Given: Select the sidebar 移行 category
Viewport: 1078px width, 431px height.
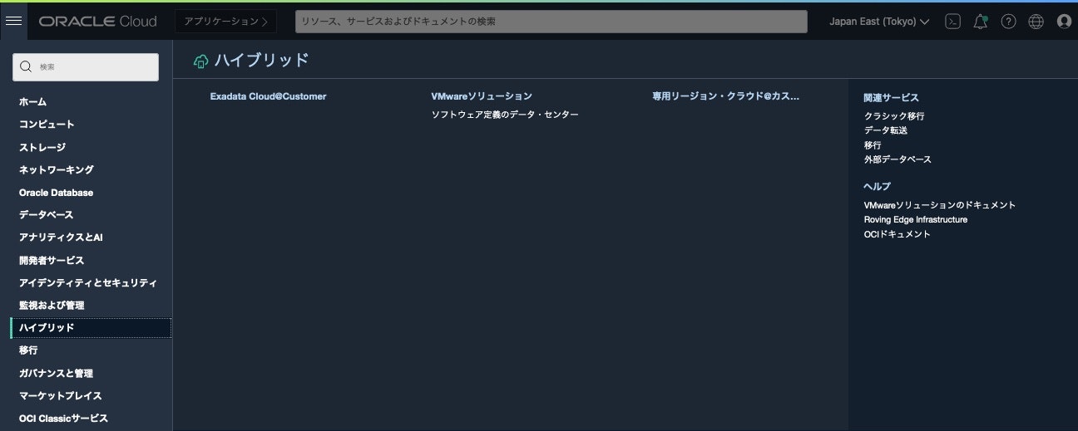Looking at the screenshot, I should pos(28,350).
